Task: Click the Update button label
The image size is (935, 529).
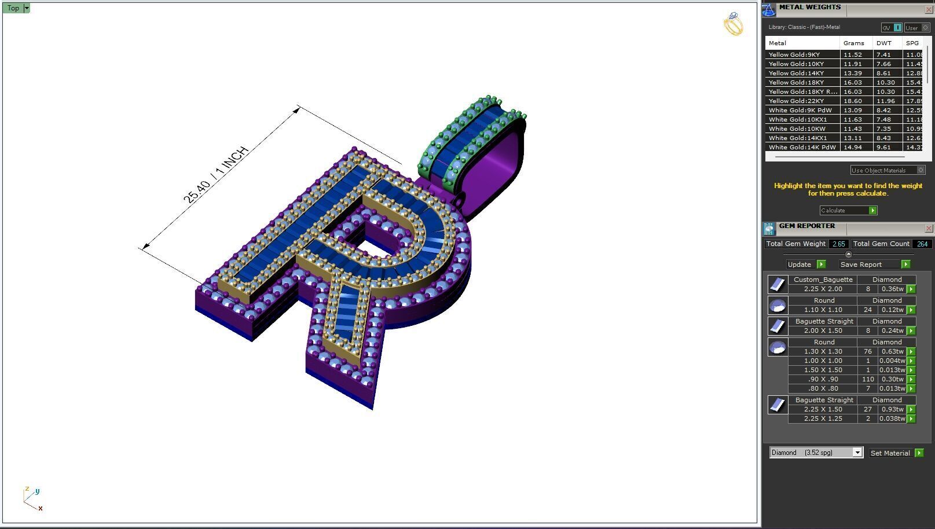Action: 799,264
